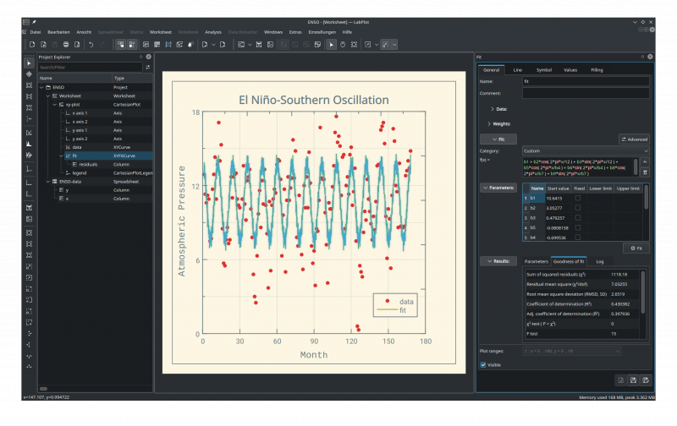Open the Datei menu
Screen dimensions: 677x426
pos(36,32)
